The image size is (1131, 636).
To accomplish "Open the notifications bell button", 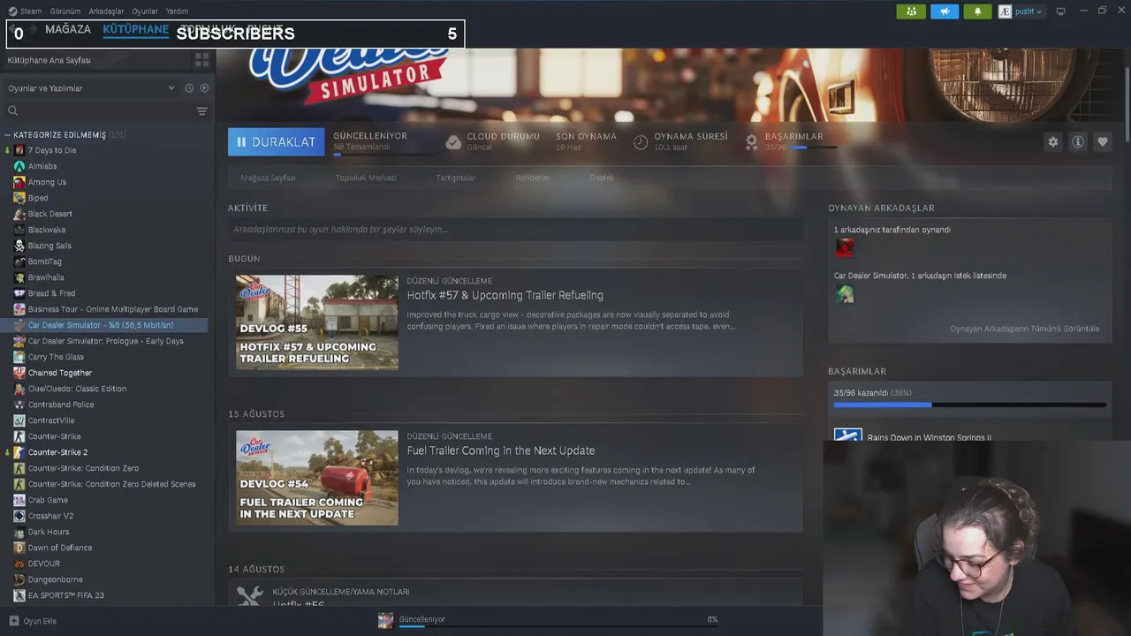I will [x=977, y=11].
